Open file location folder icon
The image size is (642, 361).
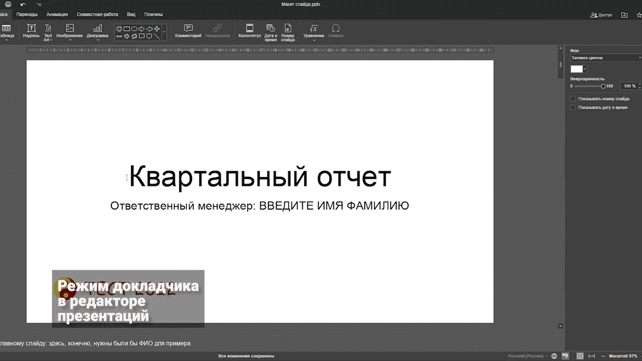tap(624, 15)
